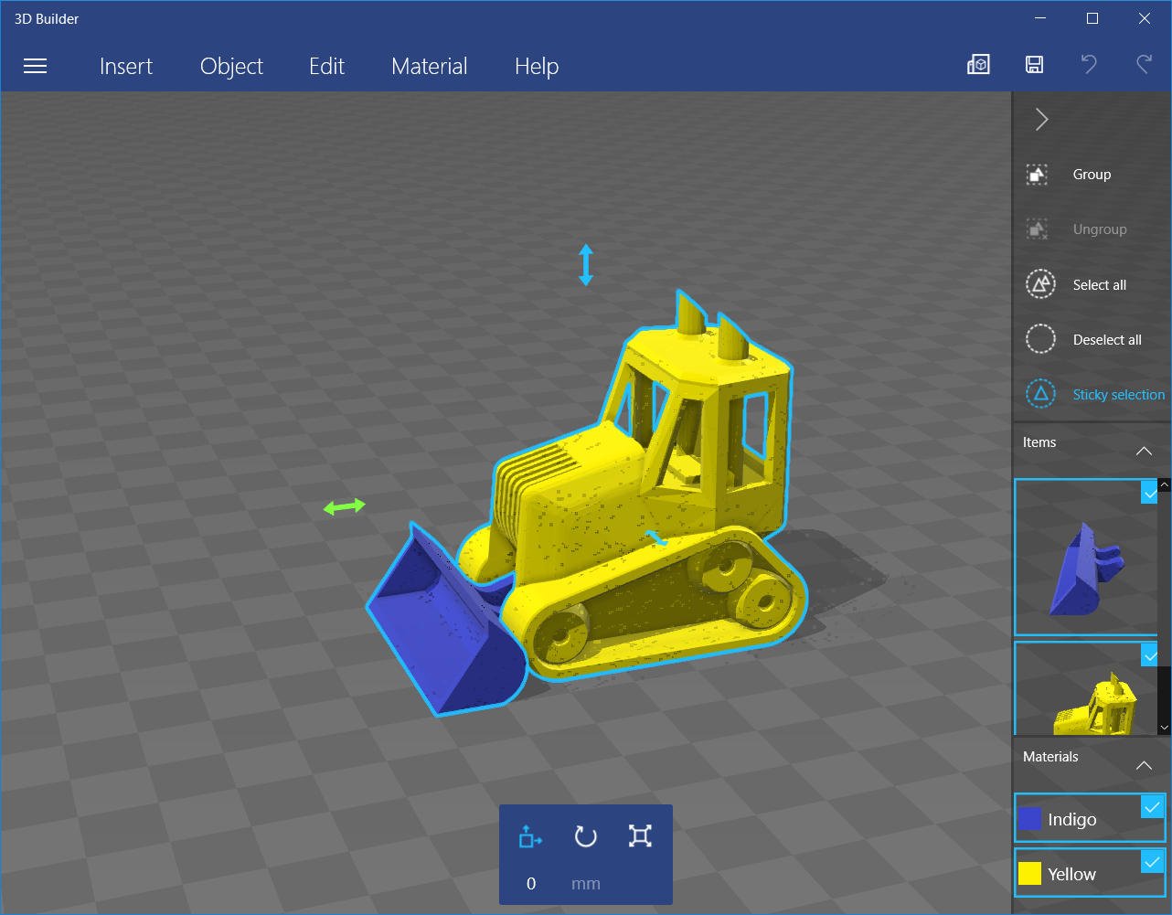The height and width of the screenshot is (915, 1172).
Task: Select the blue scoop item thumbnail
Action: coord(1085,557)
